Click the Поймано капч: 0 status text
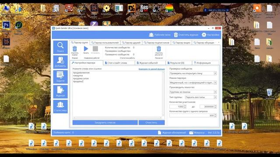 click(63, 133)
